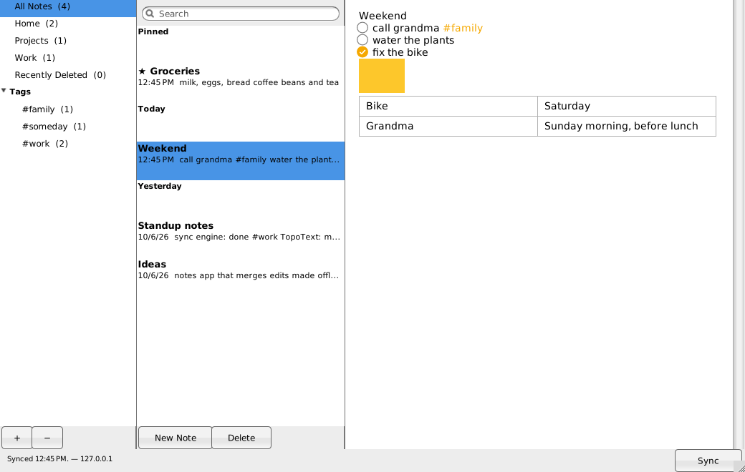Viewport: 745px width, 472px height.
Task: Filter by #family tag in sidebar
Action: pyautogui.click(x=68, y=109)
